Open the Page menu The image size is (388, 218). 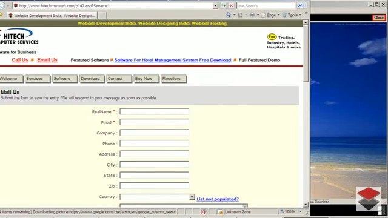pos(271,15)
